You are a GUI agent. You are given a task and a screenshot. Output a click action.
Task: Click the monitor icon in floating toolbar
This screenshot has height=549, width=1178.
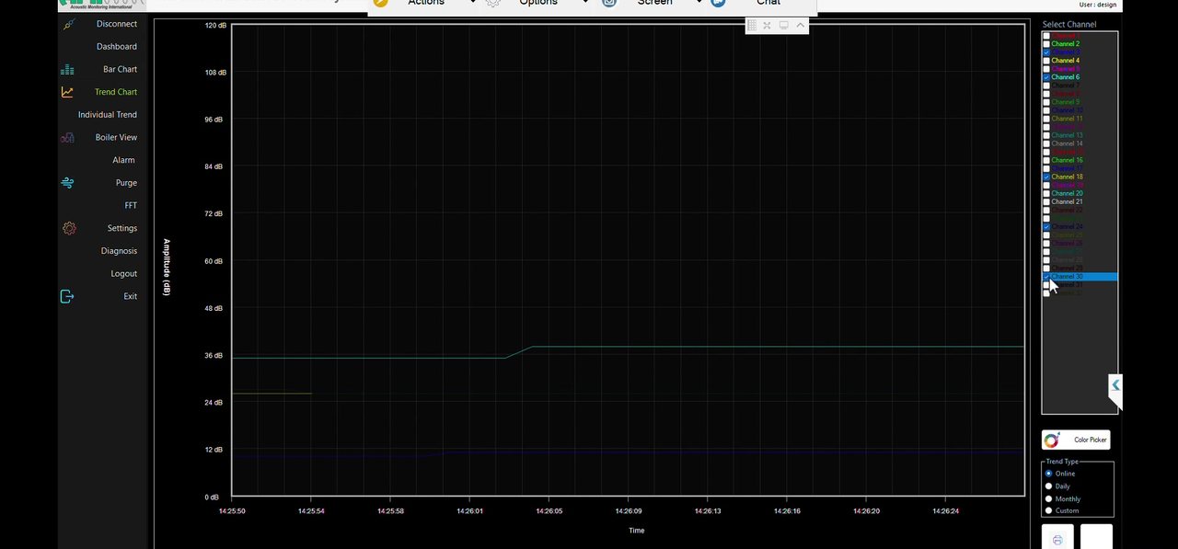click(x=784, y=26)
